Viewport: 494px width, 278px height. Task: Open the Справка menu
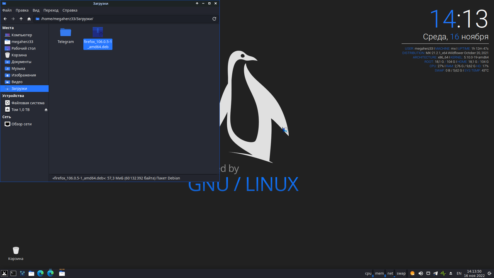pos(70,10)
